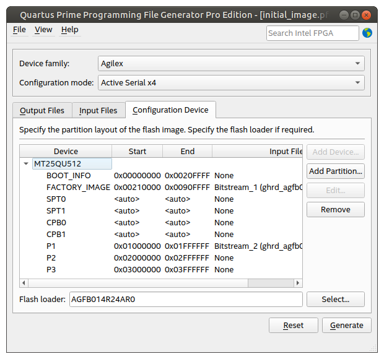Click the horizontal scrollbar left arrow

pyautogui.click(x=24, y=283)
